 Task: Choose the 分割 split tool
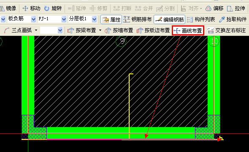click(165, 8)
